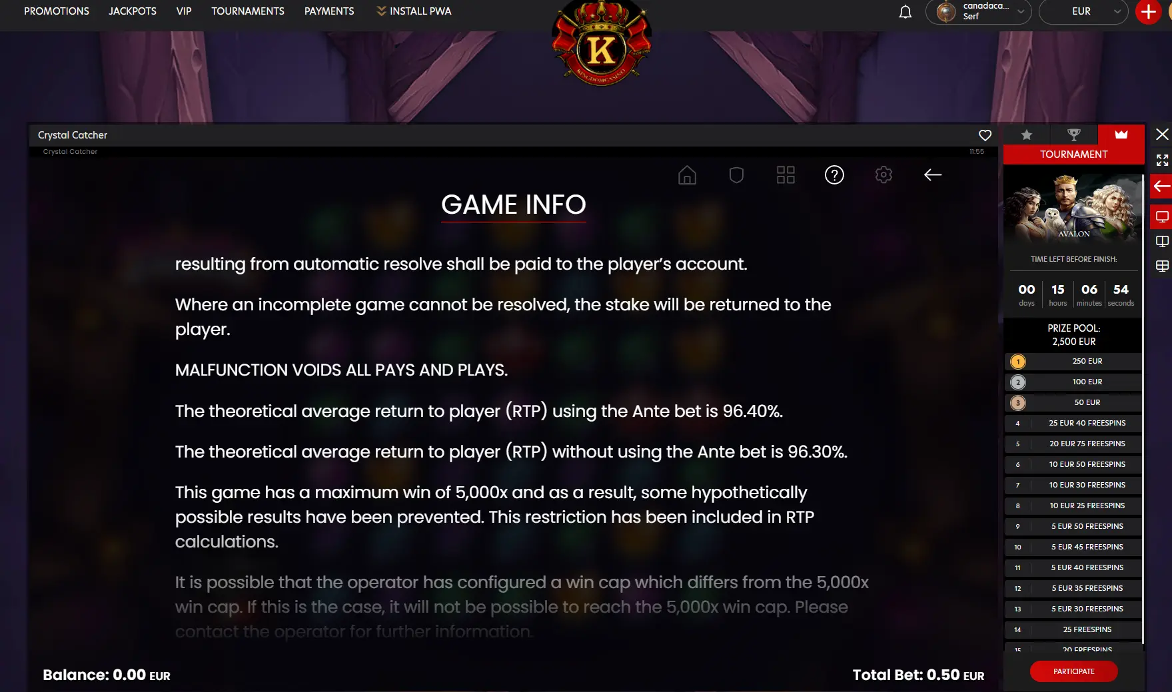Switch to the trophy tab

[1073, 135]
